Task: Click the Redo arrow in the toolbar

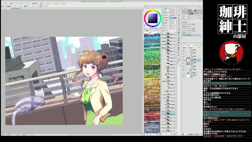Action: click(x=18, y=6)
